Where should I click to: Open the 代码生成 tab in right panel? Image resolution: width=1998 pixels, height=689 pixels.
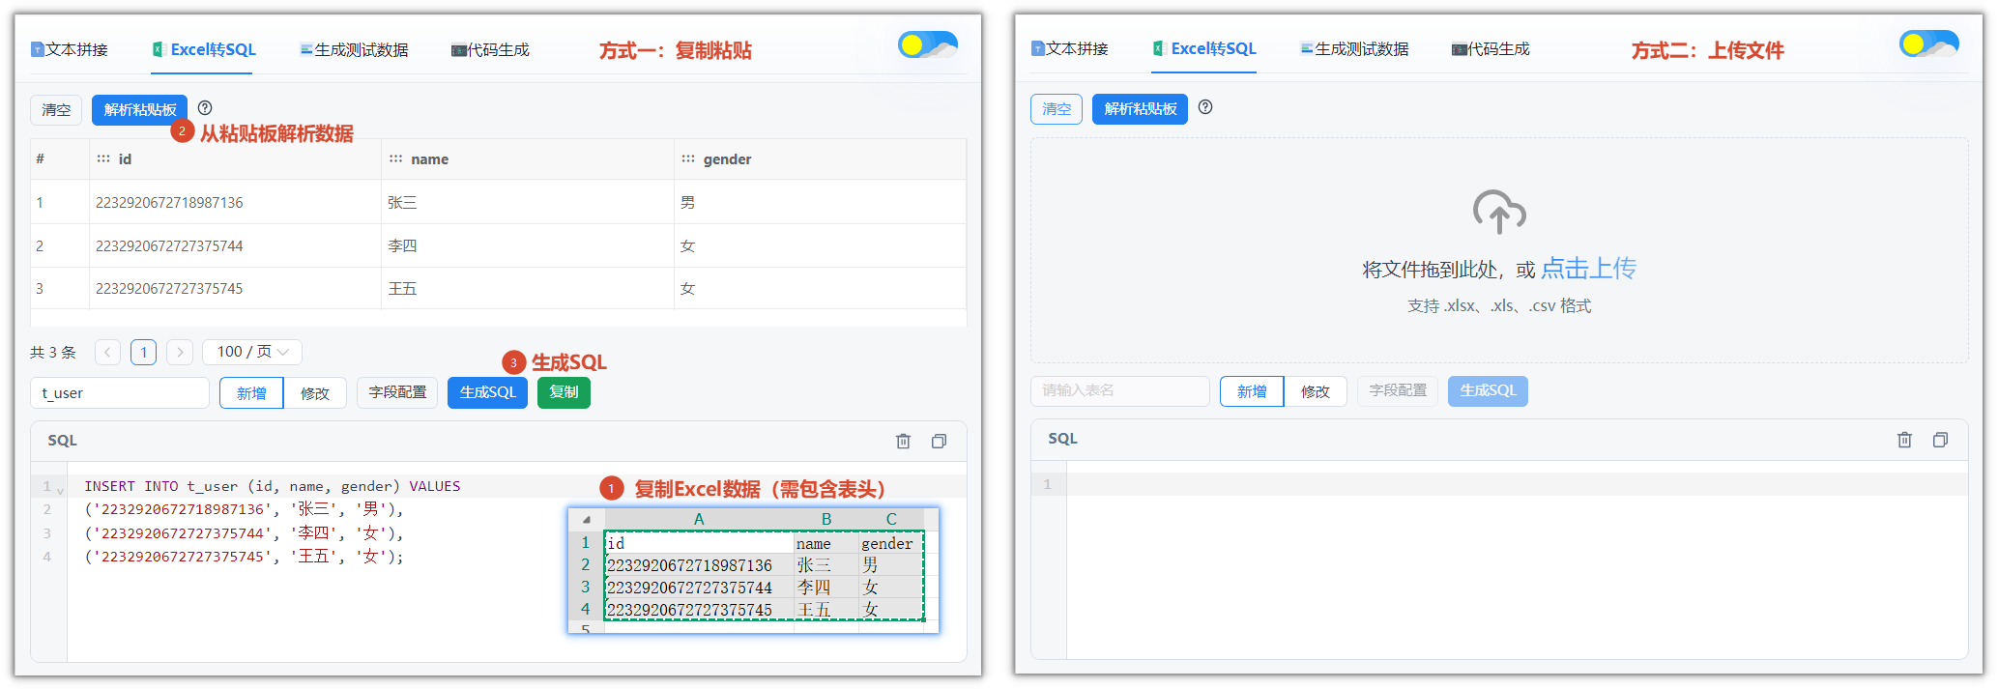click(x=1491, y=48)
